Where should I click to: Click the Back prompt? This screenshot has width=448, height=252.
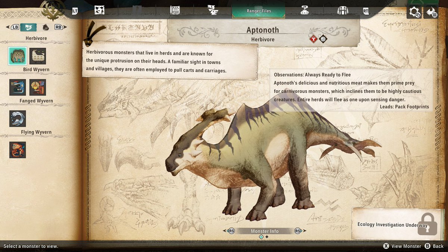[434, 246]
